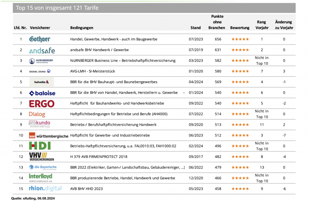Click the star rating in the HDI row

[240, 146]
